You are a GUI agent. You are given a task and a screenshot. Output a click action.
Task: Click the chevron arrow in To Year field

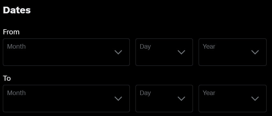click(x=255, y=99)
